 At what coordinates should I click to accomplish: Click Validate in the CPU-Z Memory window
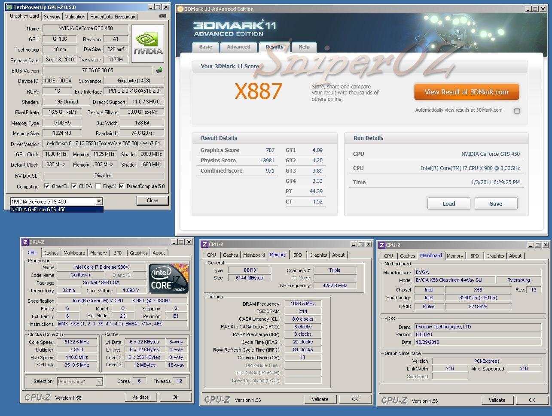click(x=320, y=399)
